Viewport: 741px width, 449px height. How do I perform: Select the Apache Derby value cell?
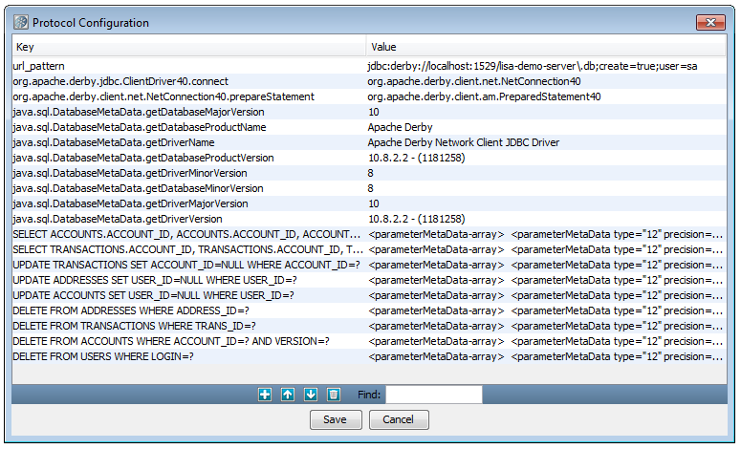point(546,127)
